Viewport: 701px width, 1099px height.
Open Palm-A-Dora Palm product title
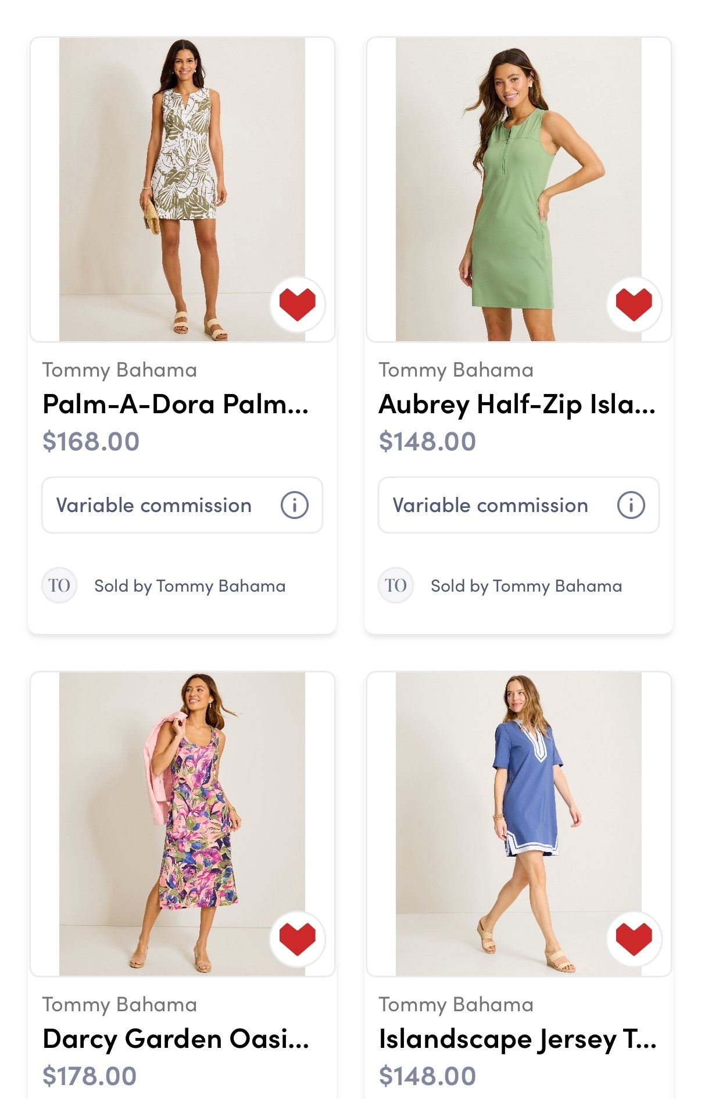(x=176, y=404)
